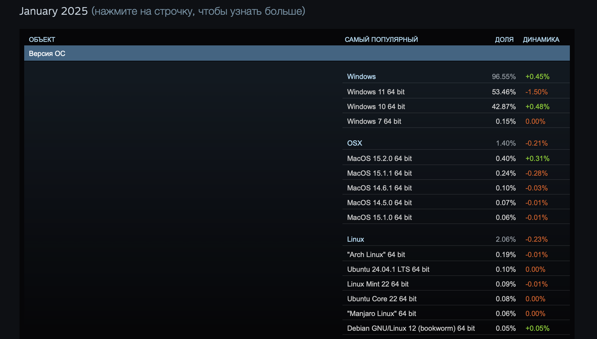Click the 0.00% change for Ubuntu 24.04.1 LTS
This screenshot has height=339, width=597.
(535, 269)
